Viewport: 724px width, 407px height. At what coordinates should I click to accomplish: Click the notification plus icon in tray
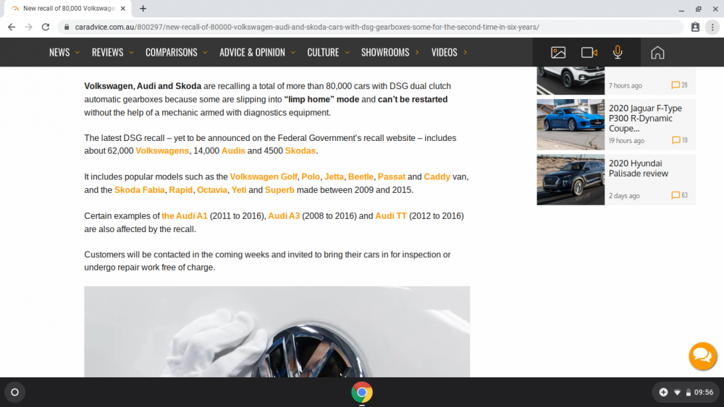pyautogui.click(x=663, y=393)
